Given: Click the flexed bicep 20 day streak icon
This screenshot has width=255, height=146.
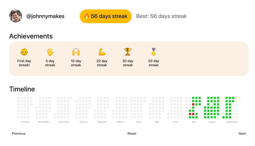Looking at the screenshot, I should pos(102,52).
